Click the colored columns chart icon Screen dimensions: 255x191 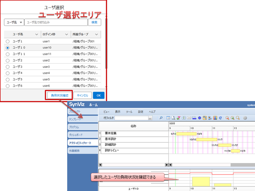215,118
